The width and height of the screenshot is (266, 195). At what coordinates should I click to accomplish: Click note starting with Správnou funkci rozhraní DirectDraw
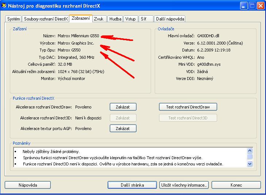tap(113, 158)
